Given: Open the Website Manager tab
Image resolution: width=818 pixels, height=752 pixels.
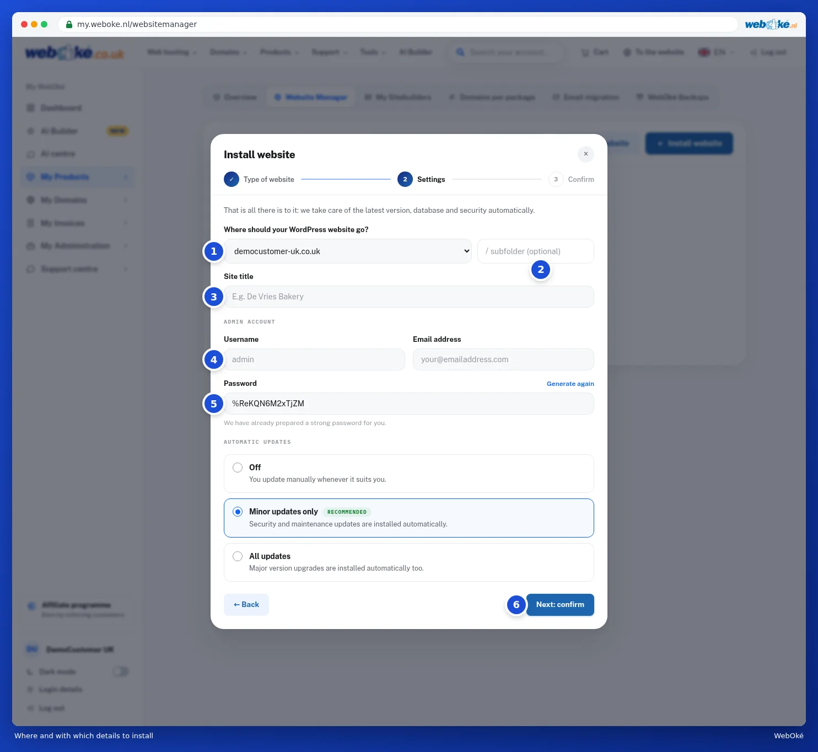Looking at the screenshot, I should coord(311,97).
